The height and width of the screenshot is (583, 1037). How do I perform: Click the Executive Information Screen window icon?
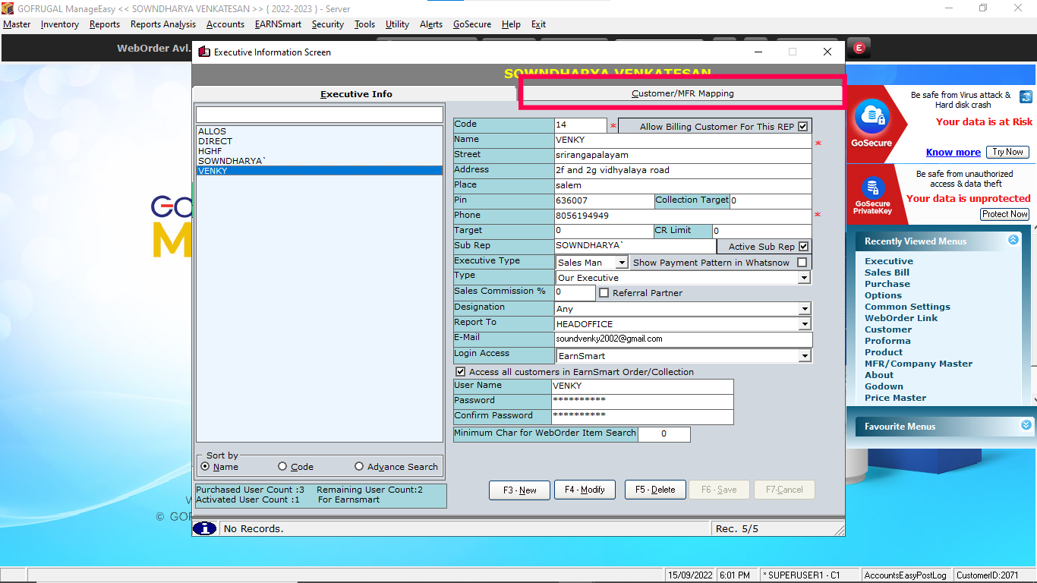(x=203, y=52)
